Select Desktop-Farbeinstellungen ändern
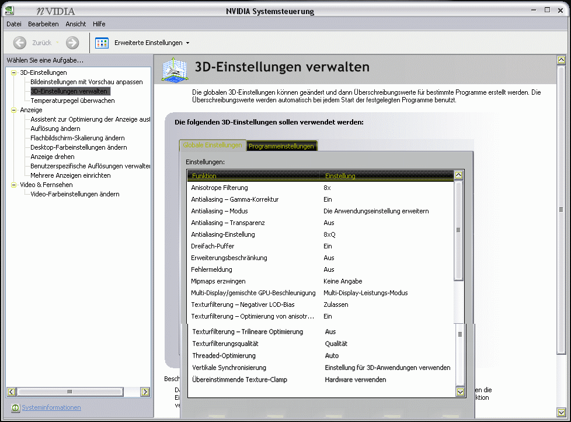This screenshot has height=422, width=571. click(79, 147)
